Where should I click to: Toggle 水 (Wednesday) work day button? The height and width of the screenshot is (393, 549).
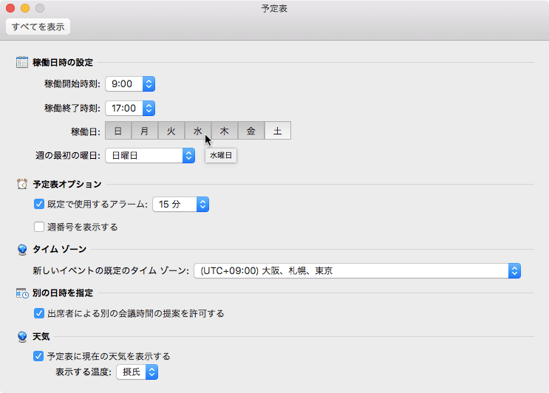(x=198, y=131)
